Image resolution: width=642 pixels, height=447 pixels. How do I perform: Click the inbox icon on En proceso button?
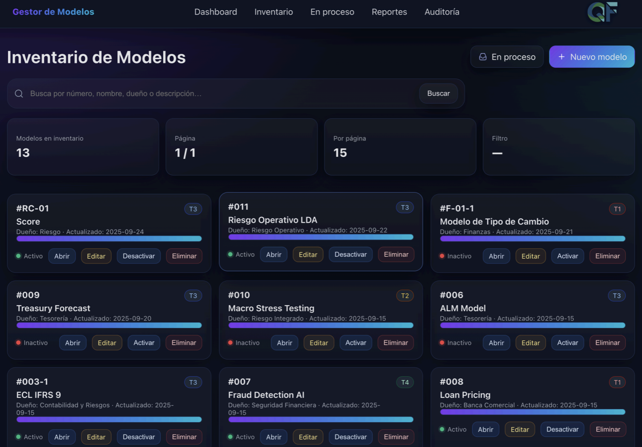click(x=483, y=57)
